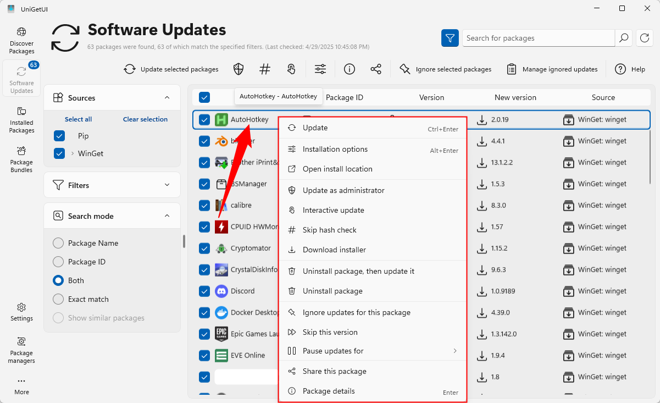The height and width of the screenshot is (403, 660).
Task: Click the administrator shield toolbar icon
Action: (x=239, y=69)
